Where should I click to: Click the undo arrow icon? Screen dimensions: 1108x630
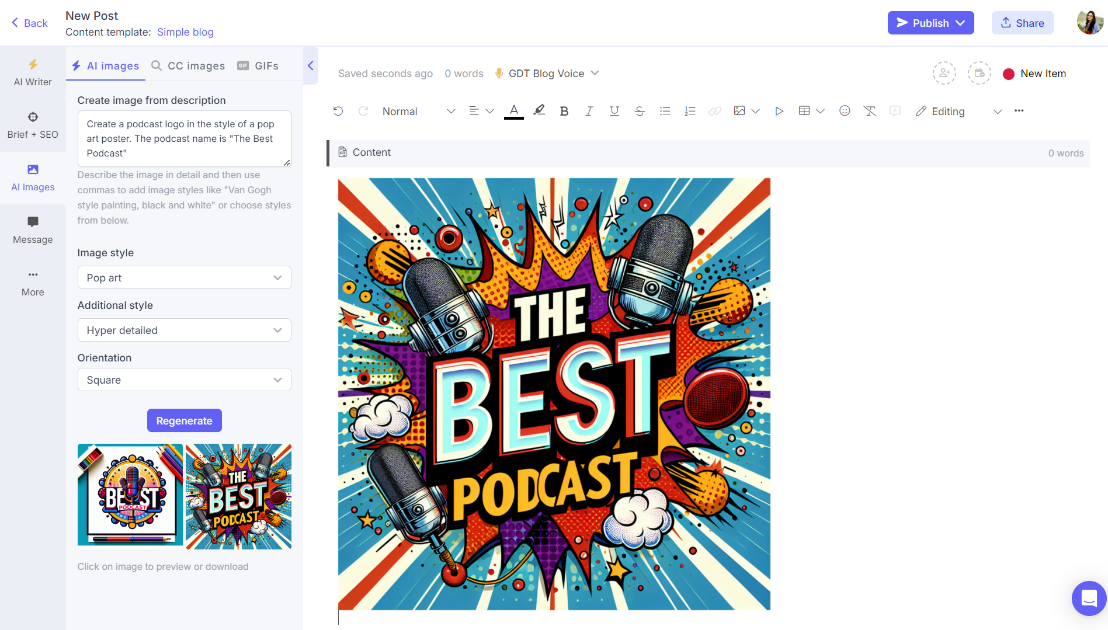(x=338, y=111)
